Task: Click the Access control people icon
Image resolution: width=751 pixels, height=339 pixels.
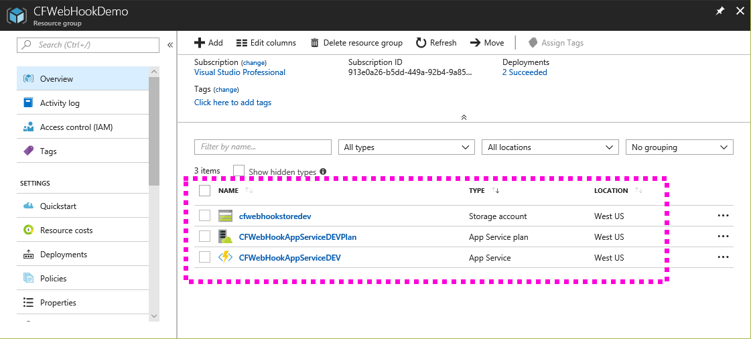Action: (28, 127)
